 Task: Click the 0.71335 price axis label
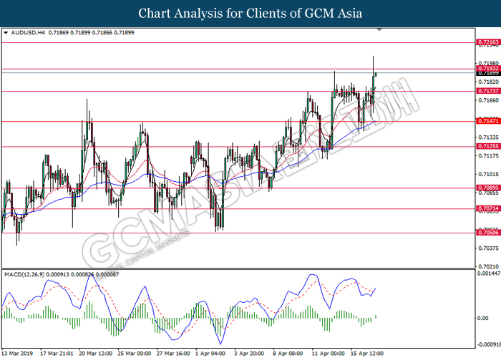(x=488, y=137)
